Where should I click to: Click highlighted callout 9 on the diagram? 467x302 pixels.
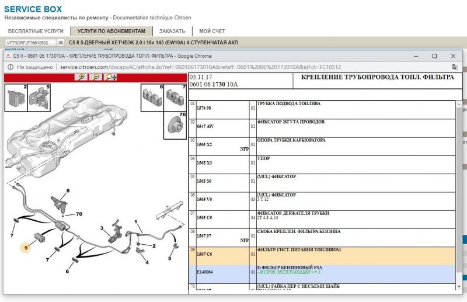pyautogui.click(x=26, y=247)
